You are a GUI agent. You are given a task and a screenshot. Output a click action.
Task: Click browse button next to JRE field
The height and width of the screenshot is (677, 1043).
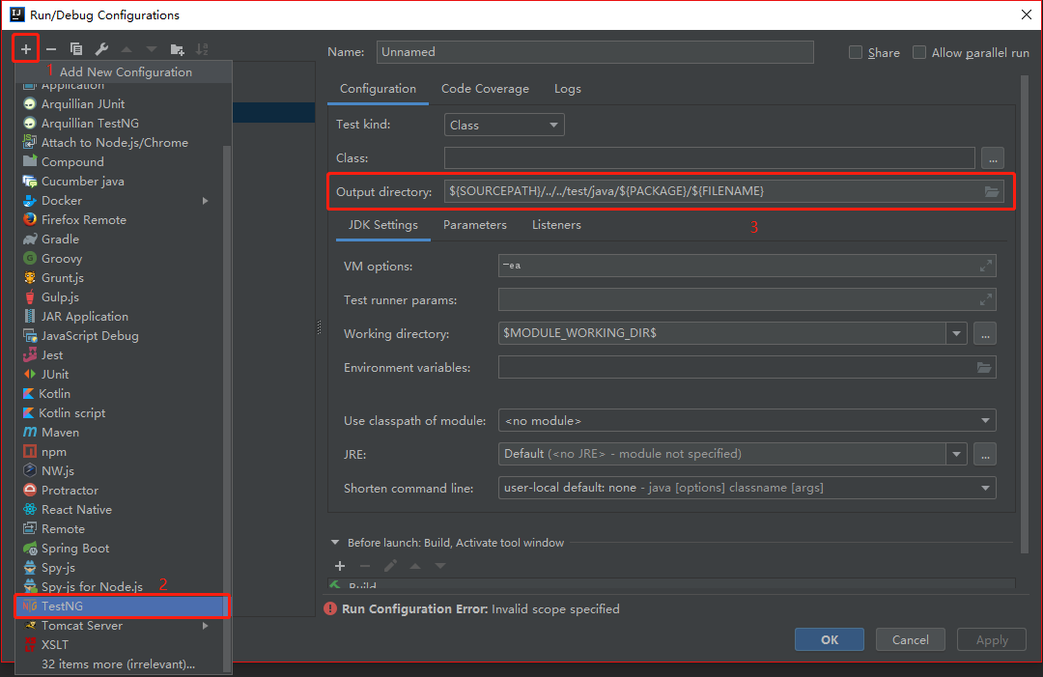coord(985,454)
